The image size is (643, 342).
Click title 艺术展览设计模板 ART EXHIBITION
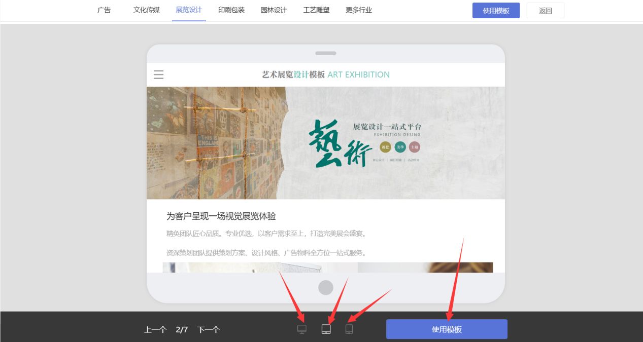click(x=326, y=74)
